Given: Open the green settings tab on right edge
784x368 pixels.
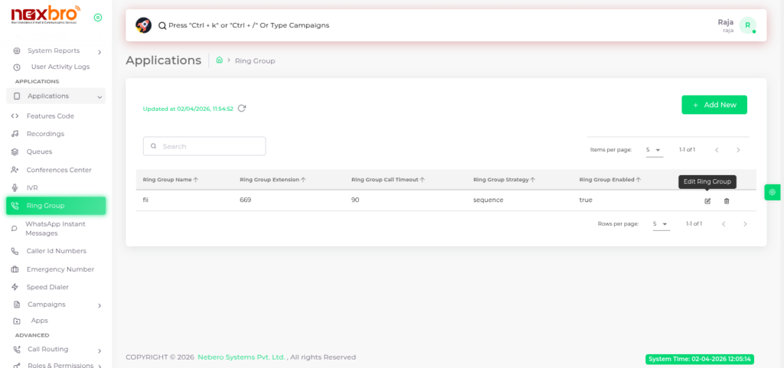Looking at the screenshot, I should [x=773, y=192].
